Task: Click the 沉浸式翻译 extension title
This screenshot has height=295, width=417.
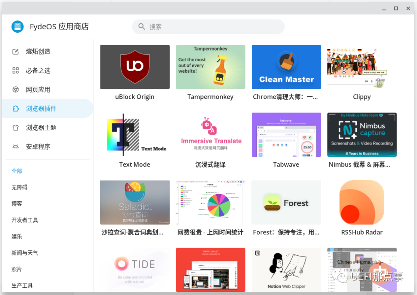Action: (x=210, y=164)
